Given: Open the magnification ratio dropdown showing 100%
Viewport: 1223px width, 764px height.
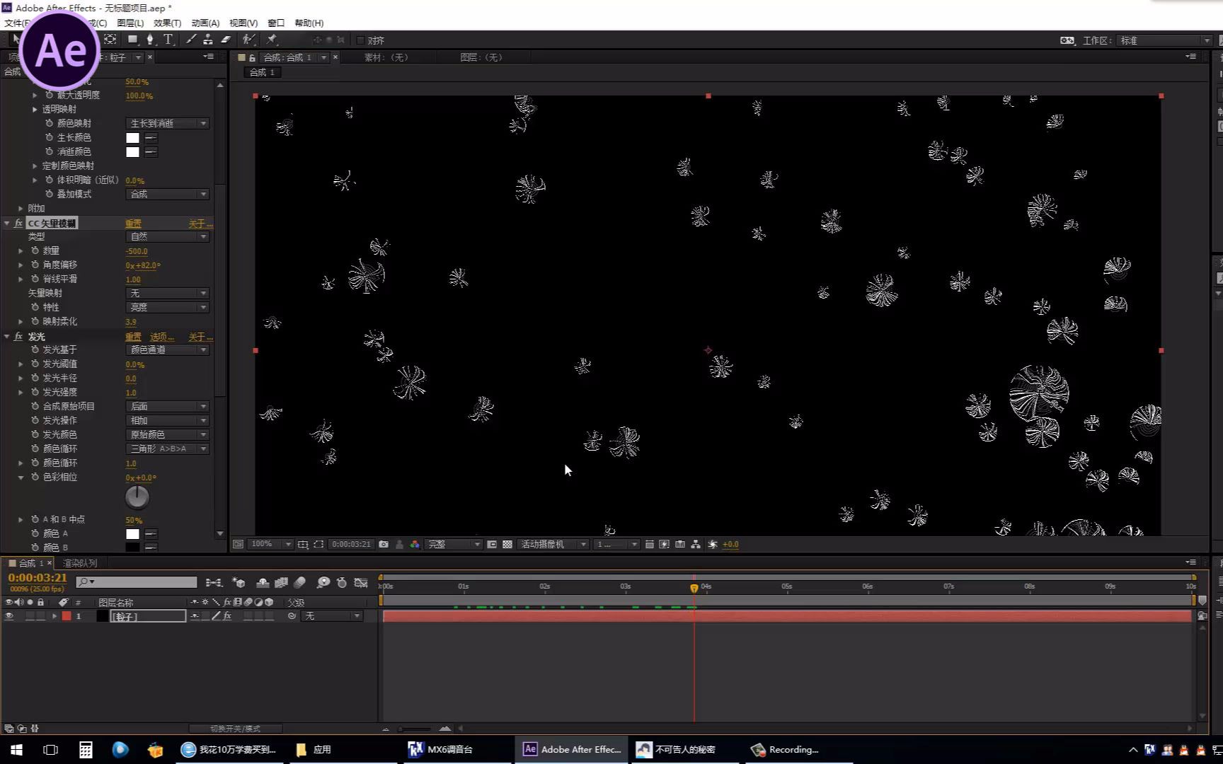Looking at the screenshot, I should coord(269,544).
